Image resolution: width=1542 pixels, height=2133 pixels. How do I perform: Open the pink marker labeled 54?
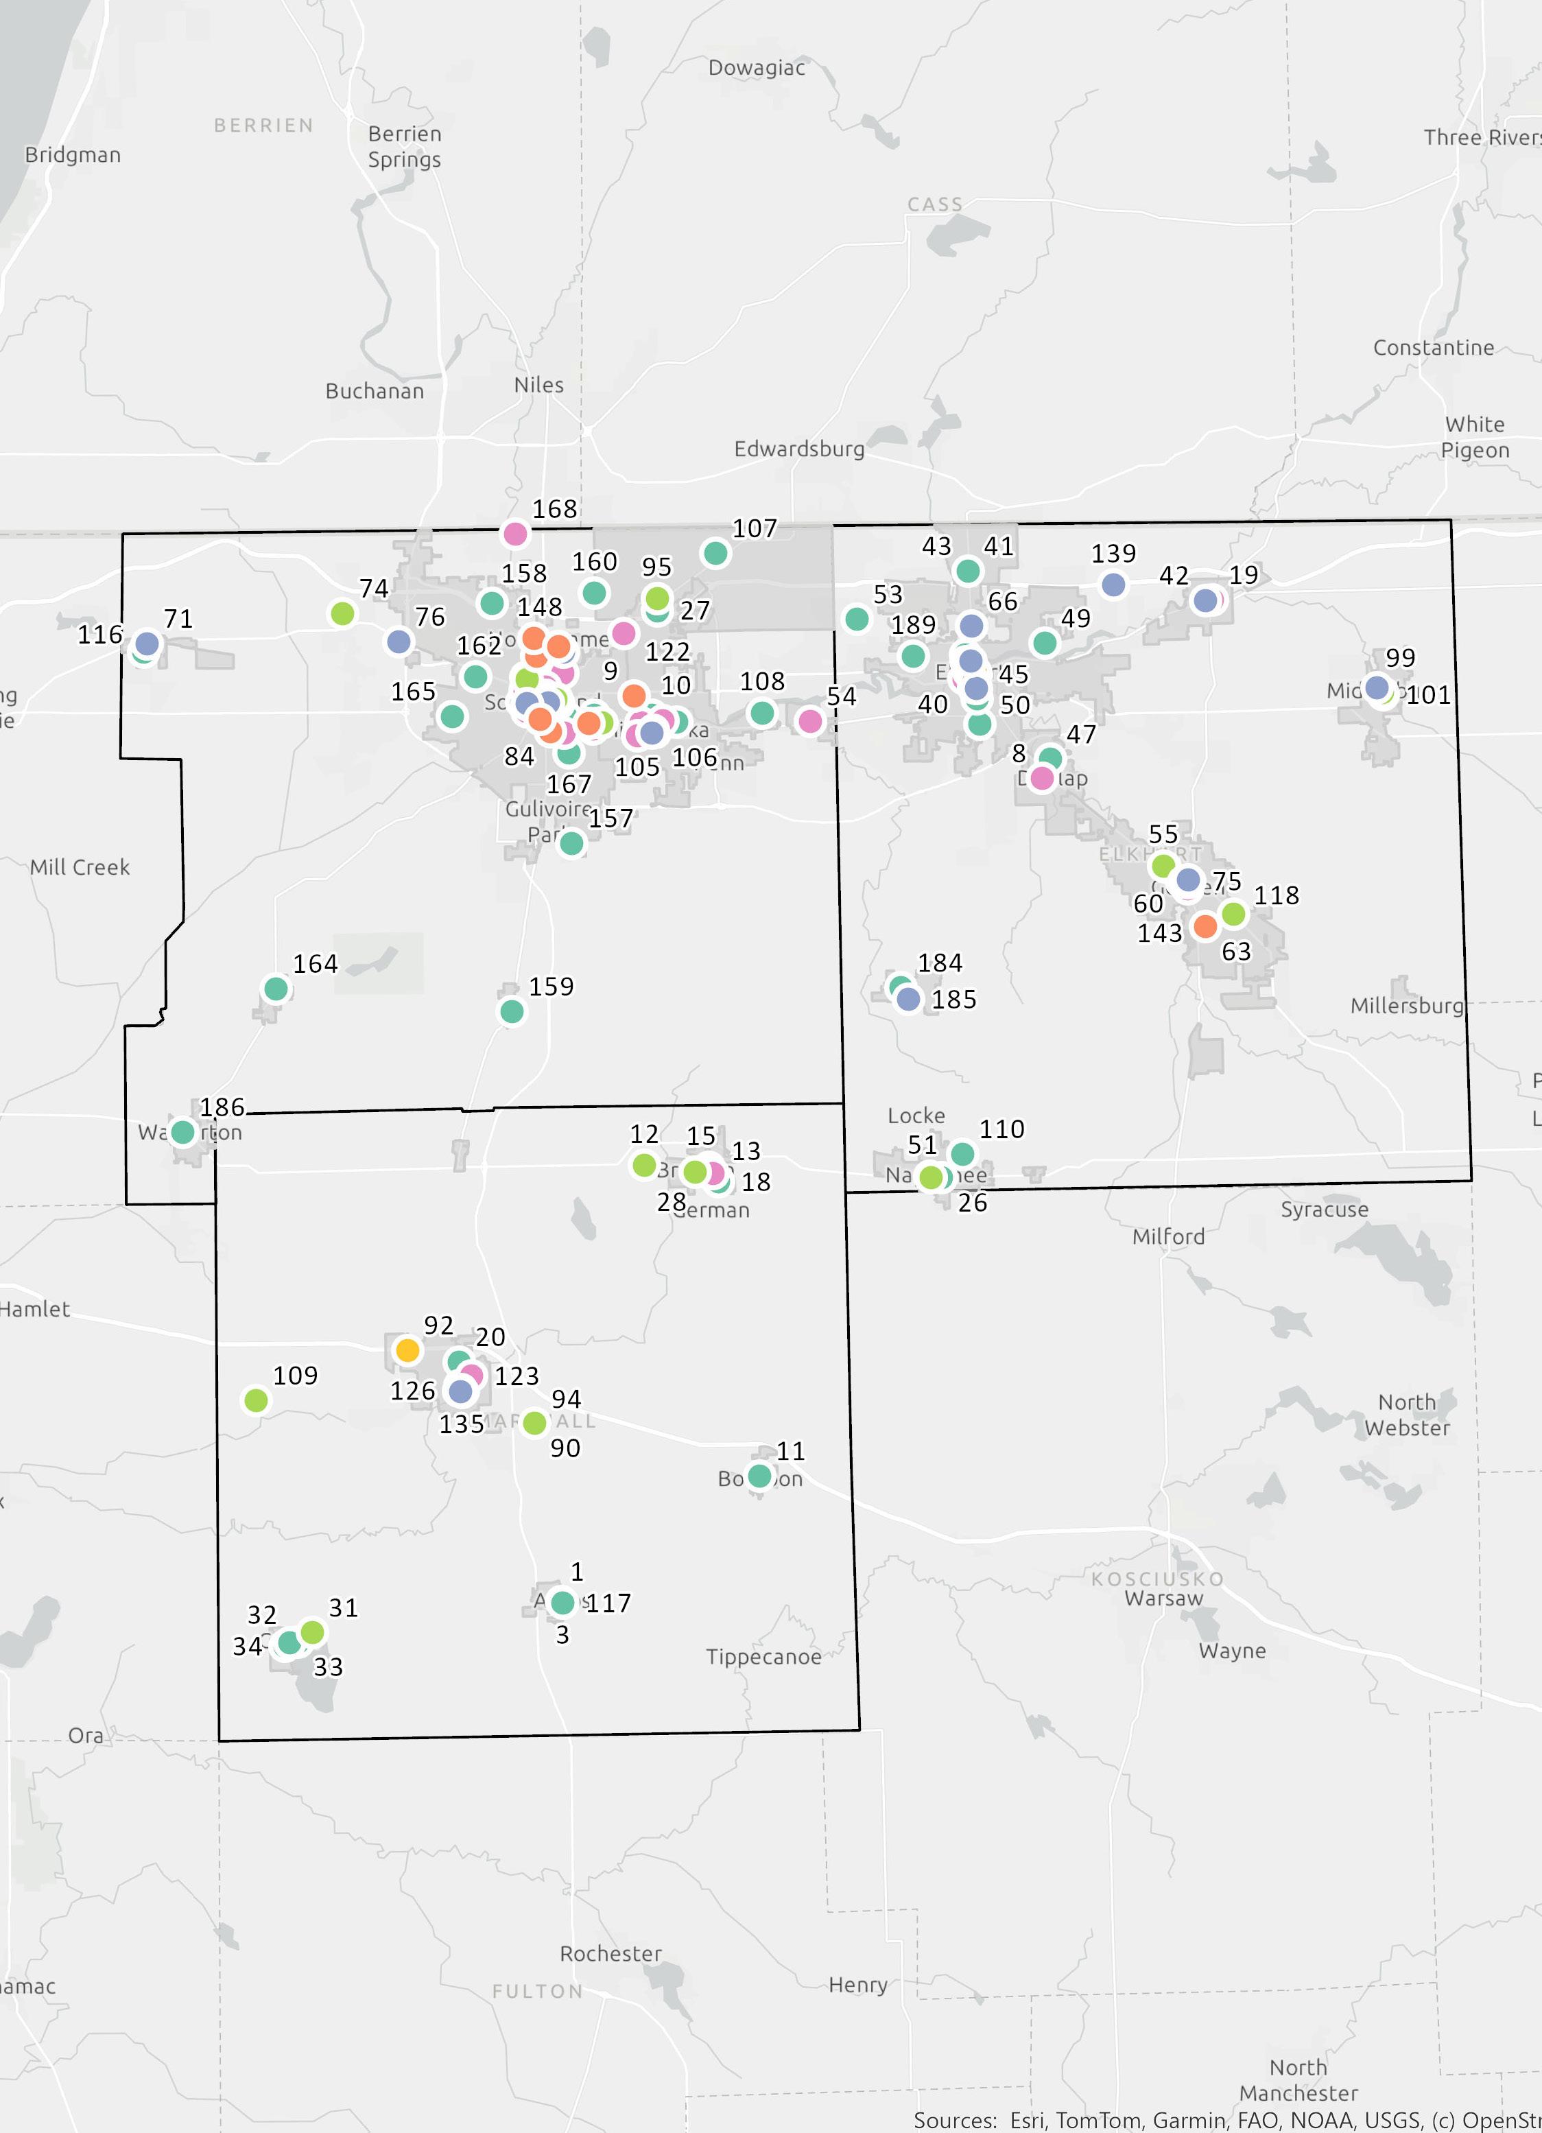(809, 721)
